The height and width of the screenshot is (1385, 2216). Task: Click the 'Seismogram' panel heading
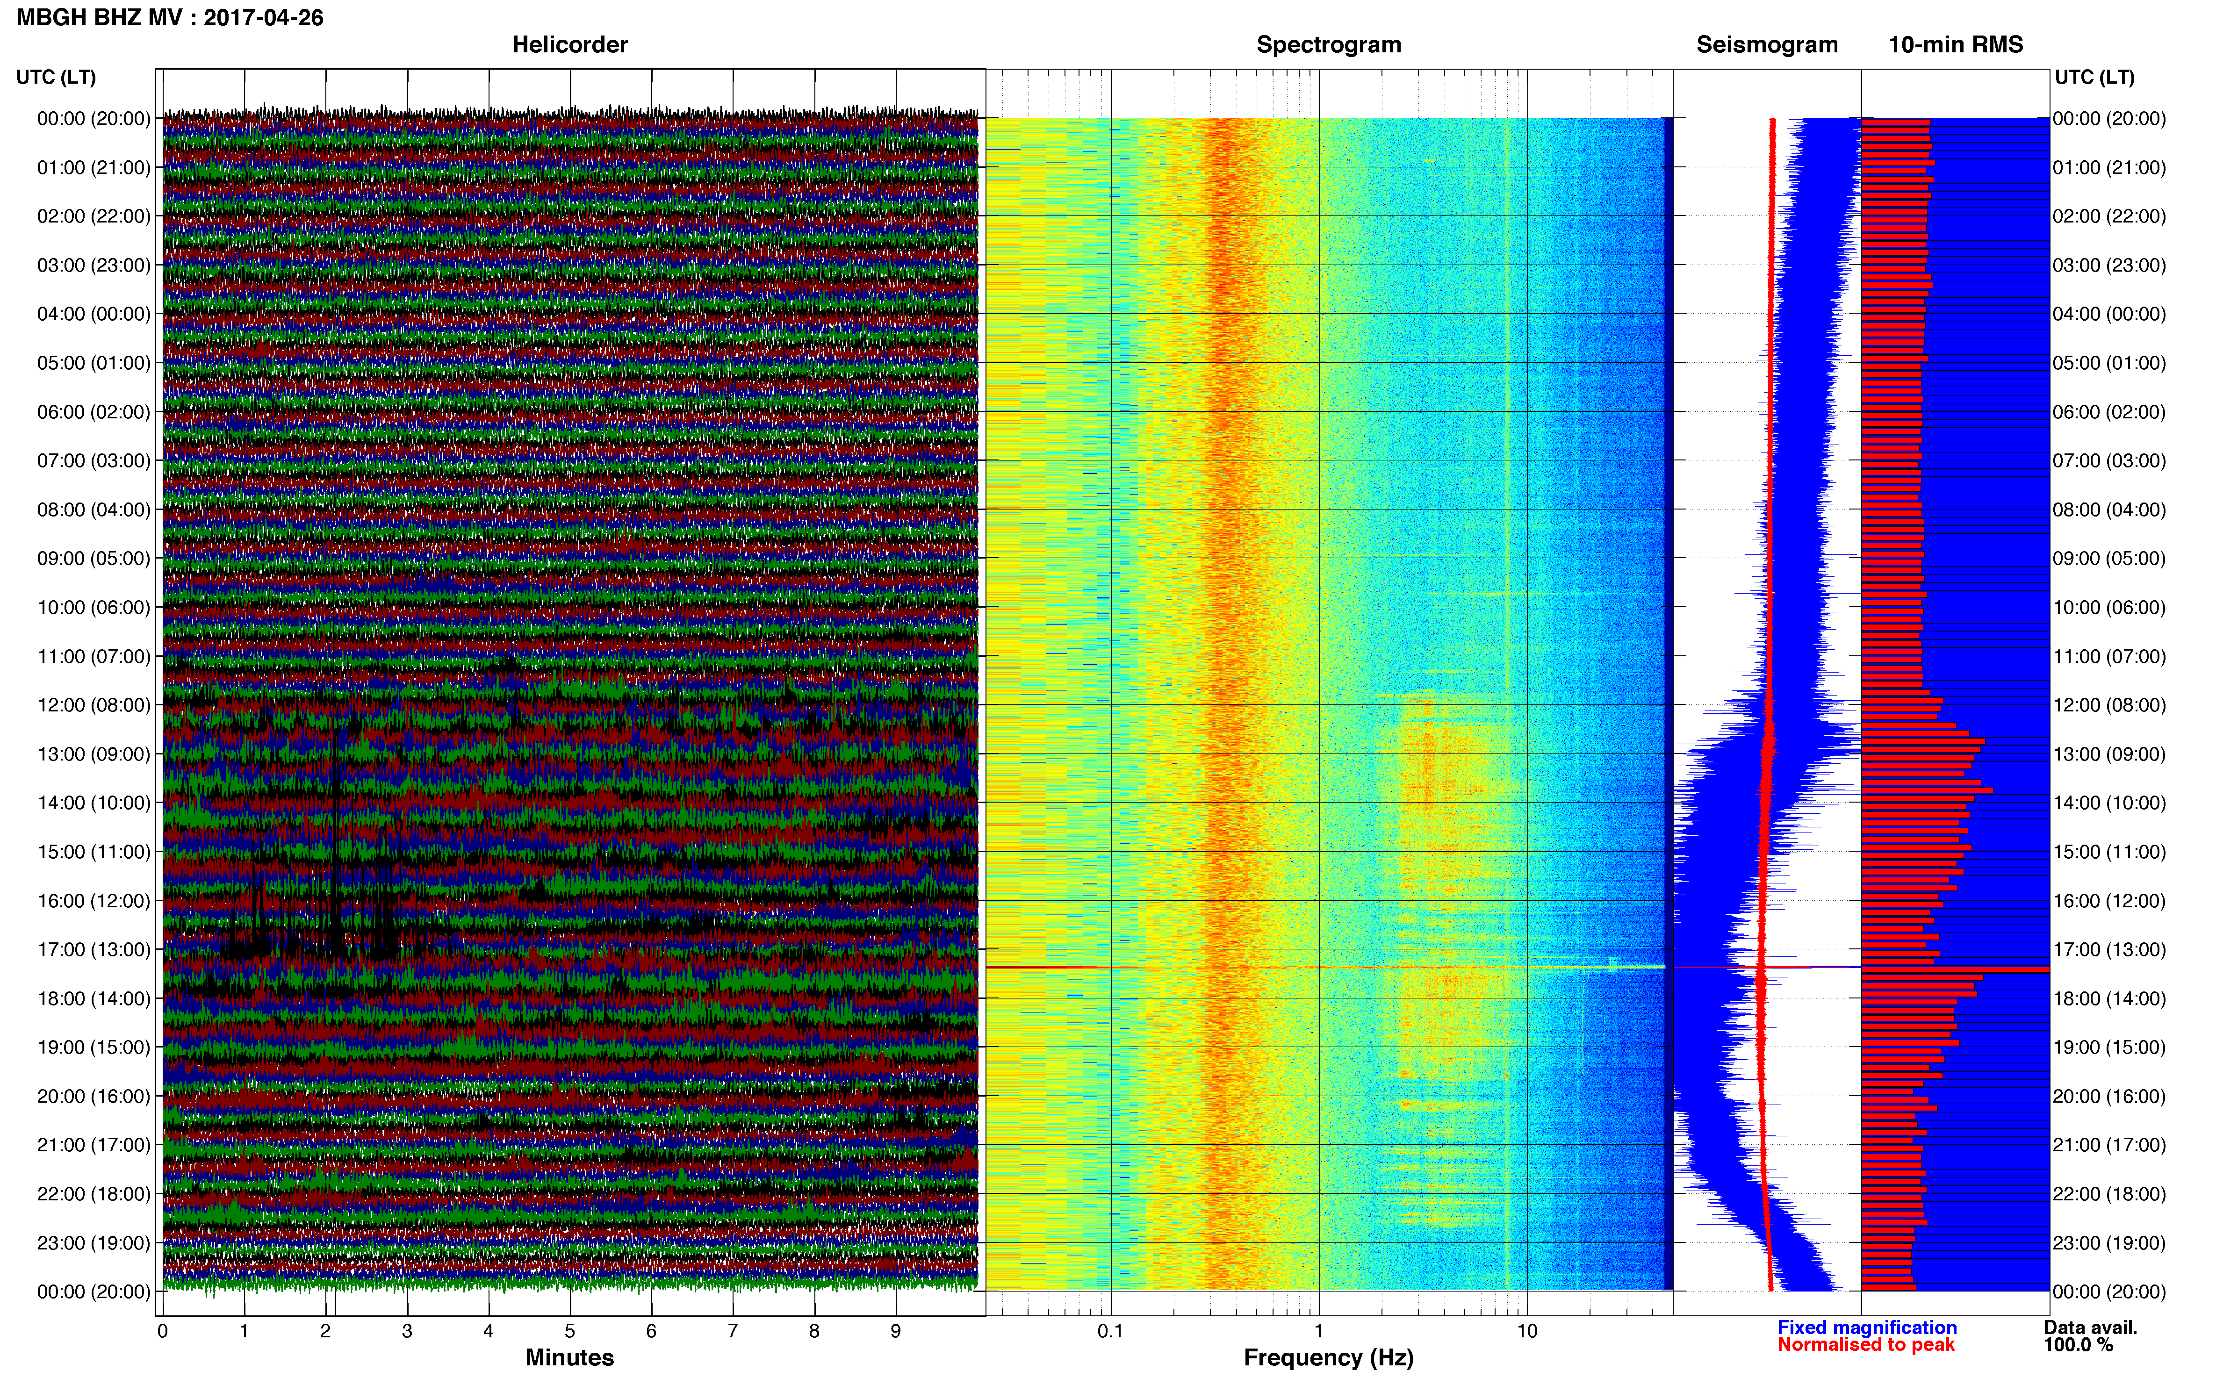(x=1767, y=45)
